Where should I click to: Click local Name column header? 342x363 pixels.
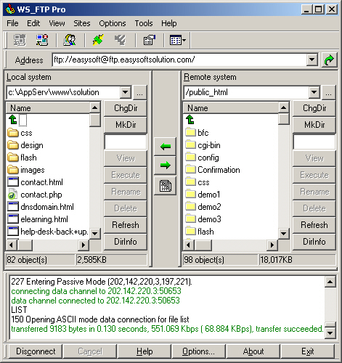[48, 108]
